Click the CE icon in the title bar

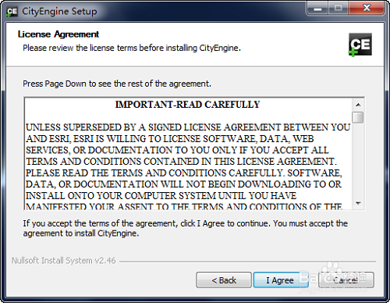coord(12,12)
